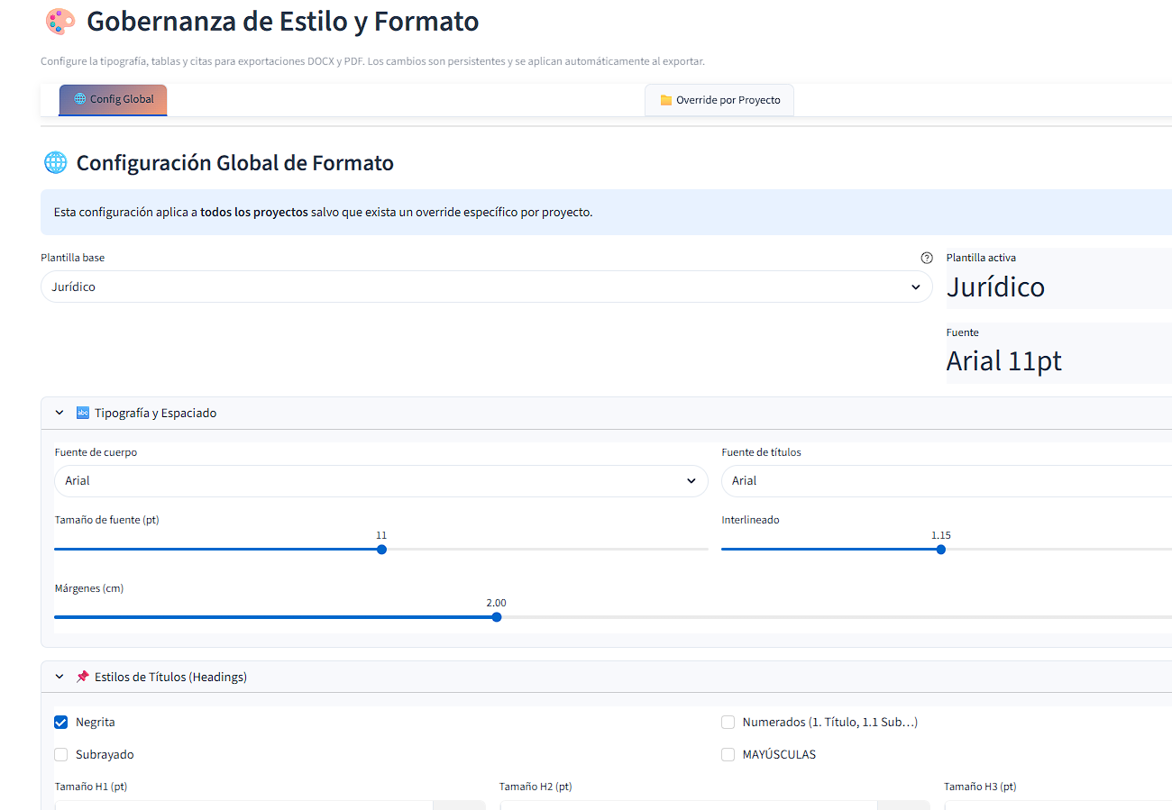1172x810 pixels.
Task: Click the abc icon in Tipografía y Espaciado header
Action: click(82, 412)
